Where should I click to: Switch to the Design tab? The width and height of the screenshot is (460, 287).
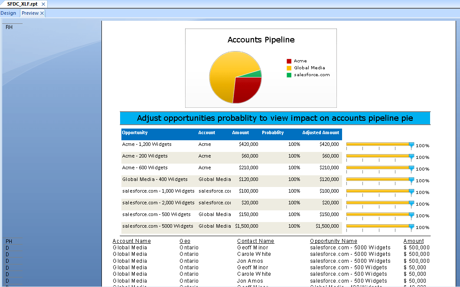[x=8, y=13]
